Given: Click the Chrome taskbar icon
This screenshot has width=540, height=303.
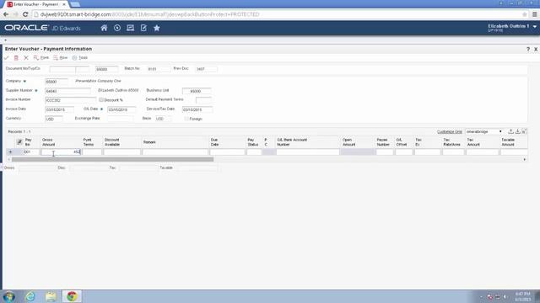Looking at the screenshot, I should pyautogui.click(x=72, y=296).
